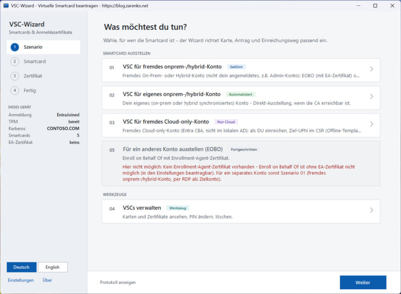
Task: Open chevron for VSC für fremdes onprem-/hybrid-Konto
Action: coord(372,69)
